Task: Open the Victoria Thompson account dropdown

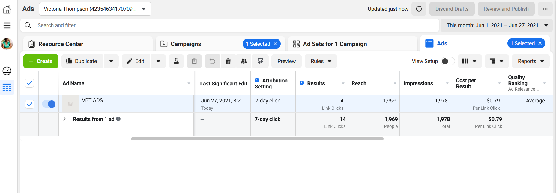Action: (x=95, y=9)
